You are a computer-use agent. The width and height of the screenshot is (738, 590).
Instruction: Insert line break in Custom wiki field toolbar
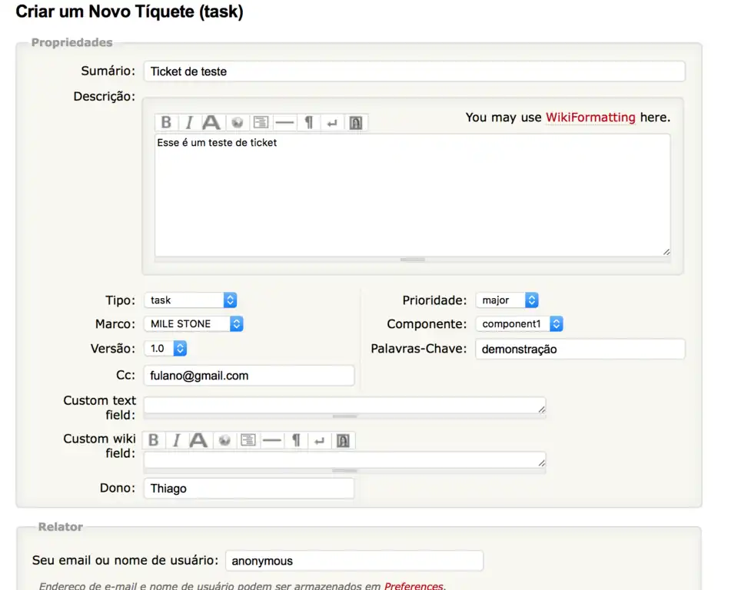320,440
